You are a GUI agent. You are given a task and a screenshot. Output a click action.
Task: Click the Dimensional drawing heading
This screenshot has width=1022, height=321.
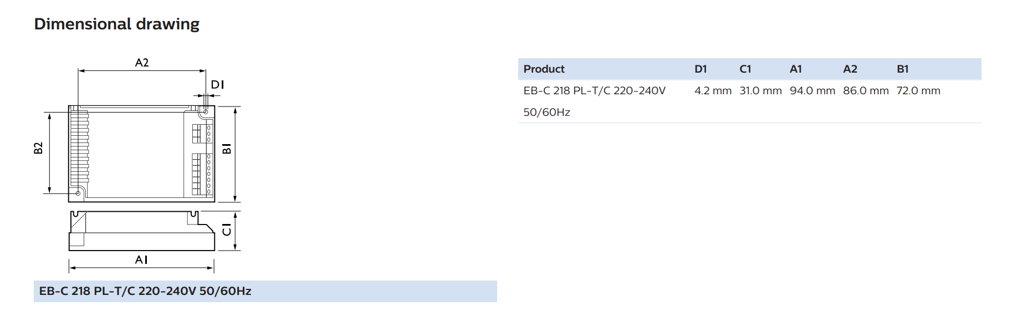click(x=117, y=24)
